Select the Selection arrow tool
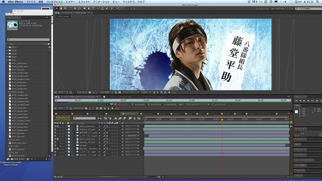Image resolution: width=322 pixels, height=181 pixels. click(x=57, y=8)
